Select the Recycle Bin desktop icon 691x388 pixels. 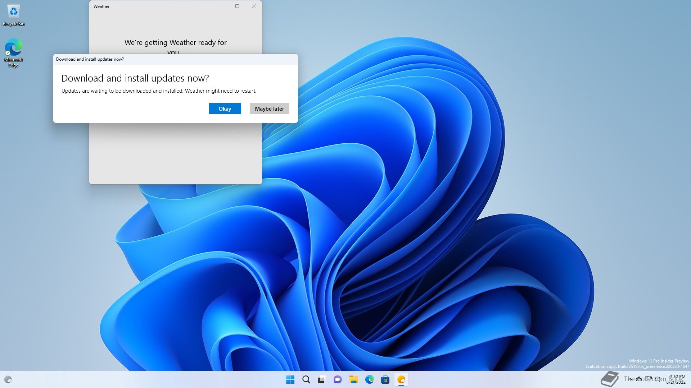click(14, 14)
